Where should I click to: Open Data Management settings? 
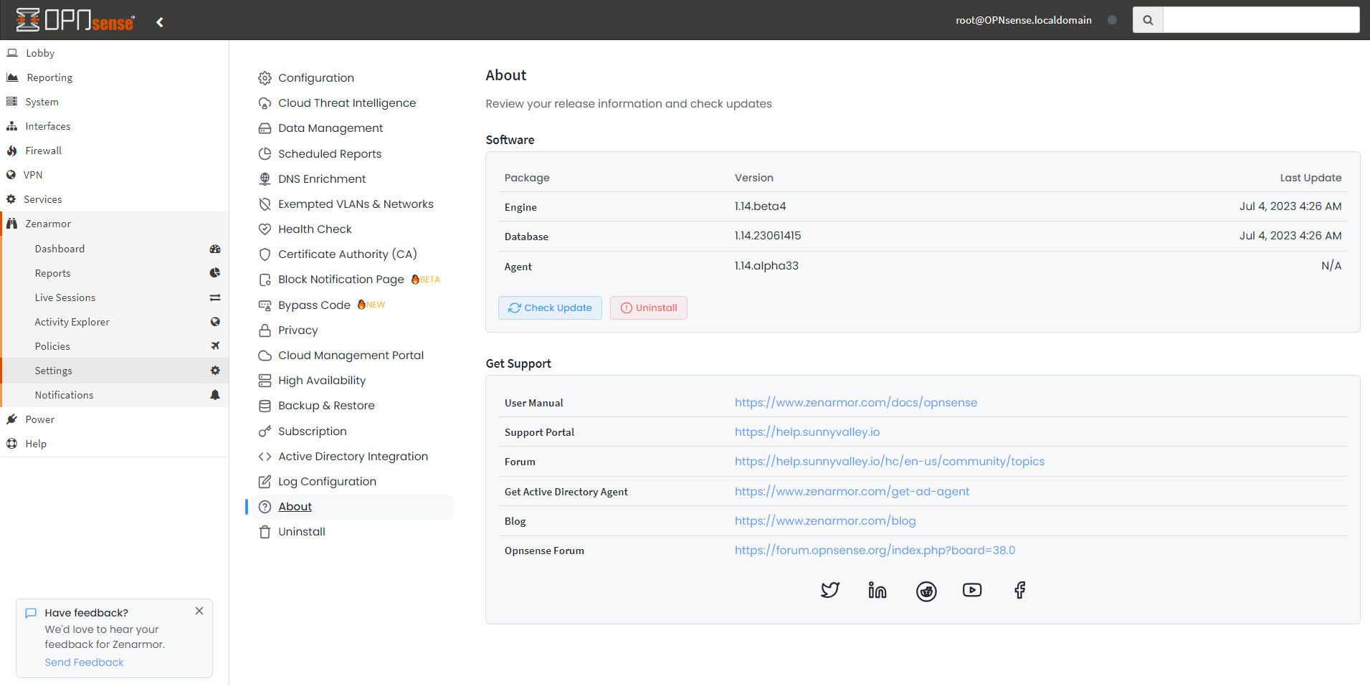pyautogui.click(x=330, y=128)
